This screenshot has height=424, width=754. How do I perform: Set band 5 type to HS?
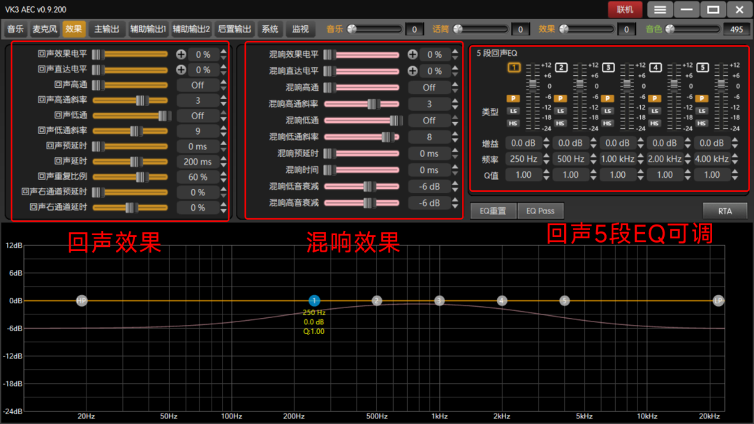(x=702, y=123)
